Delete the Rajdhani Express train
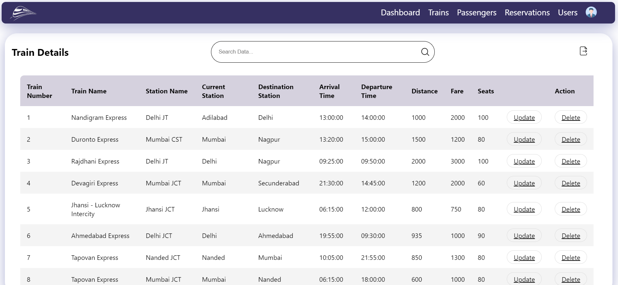Viewport: 618px width, 285px height. click(x=571, y=161)
